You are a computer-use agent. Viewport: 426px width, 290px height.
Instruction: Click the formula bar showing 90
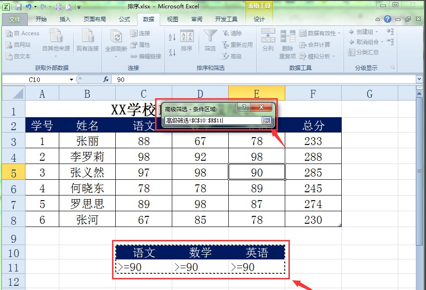pos(263,79)
